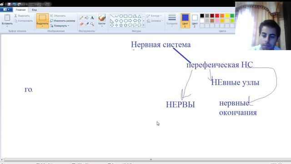Viewport: 291px width, 164px height.
Task: Click Save icon in quick access toolbar
Action: coord(9,4)
